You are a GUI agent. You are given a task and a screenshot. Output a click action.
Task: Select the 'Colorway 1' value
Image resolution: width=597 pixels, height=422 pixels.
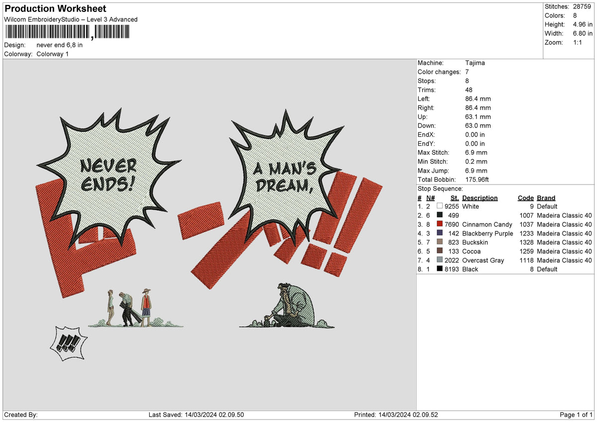53,54
